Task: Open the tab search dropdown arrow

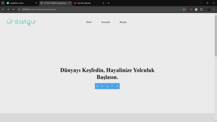Action: [3, 3]
